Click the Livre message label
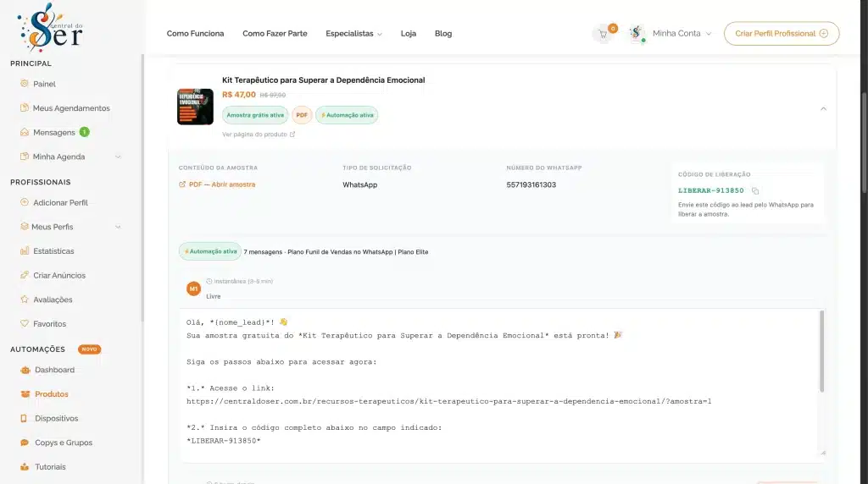The height and width of the screenshot is (484, 868). tap(213, 296)
